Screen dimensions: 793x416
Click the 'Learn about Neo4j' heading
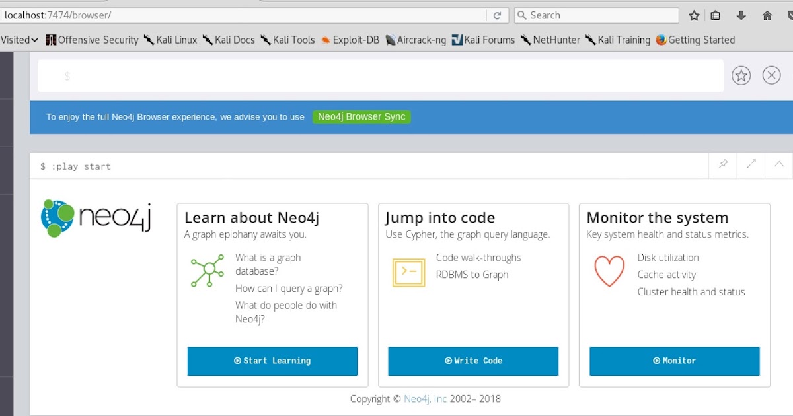click(252, 218)
